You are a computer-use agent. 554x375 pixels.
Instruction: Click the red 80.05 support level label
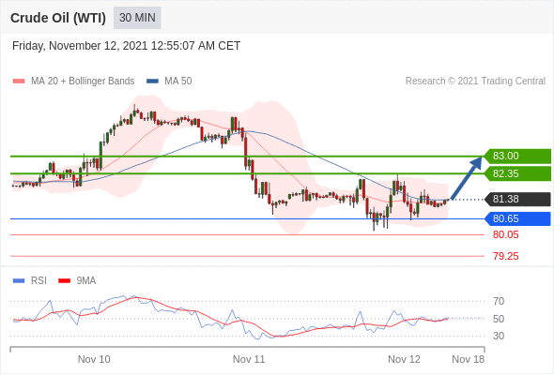506,234
